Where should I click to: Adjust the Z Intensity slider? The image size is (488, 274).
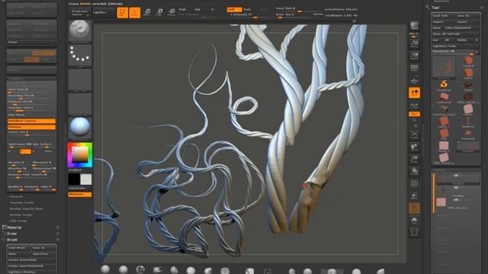pyautogui.click(x=249, y=15)
